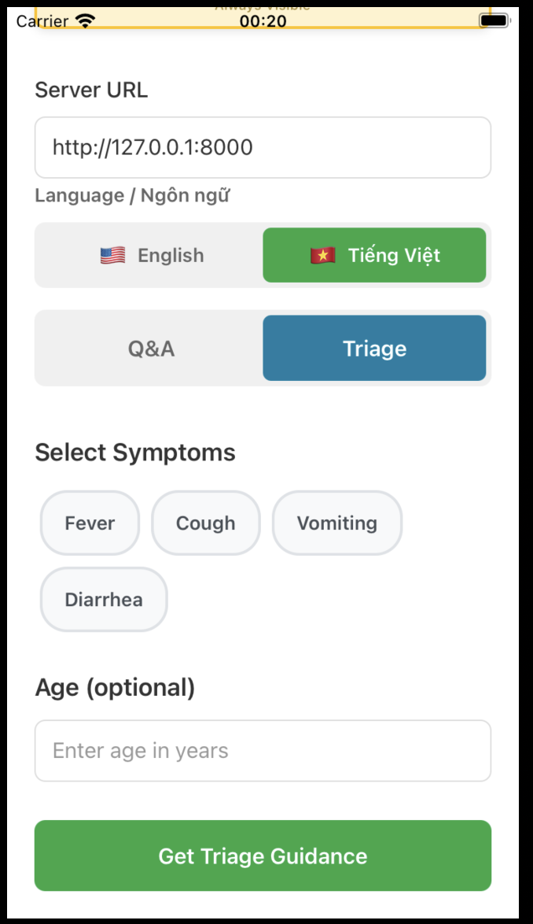Toggle the Fever symptom chip
The width and height of the screenshot is (533, 924).
tap(89, 522)
